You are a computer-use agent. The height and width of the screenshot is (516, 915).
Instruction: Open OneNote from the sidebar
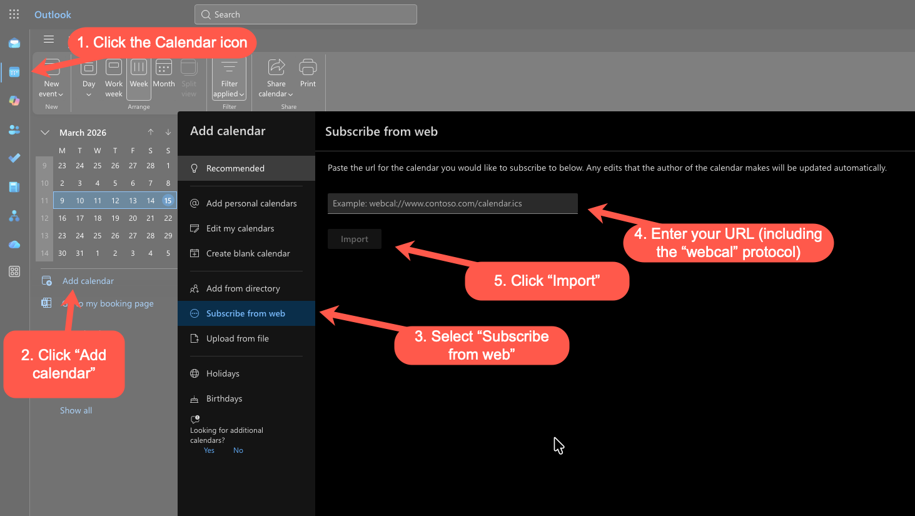point(14,186)
